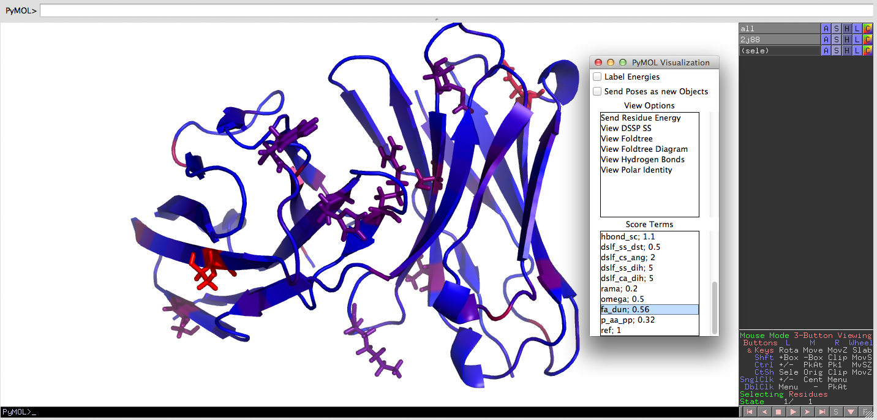Toggle the sequence viewer S button
The image size is (877, 420).
(x=837, y=412)
